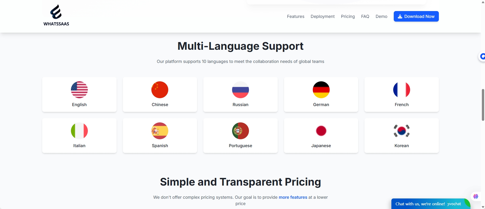Screen dimensions: 485x209
Task: Select the Chinese flag icon
Action: [160, 90]
